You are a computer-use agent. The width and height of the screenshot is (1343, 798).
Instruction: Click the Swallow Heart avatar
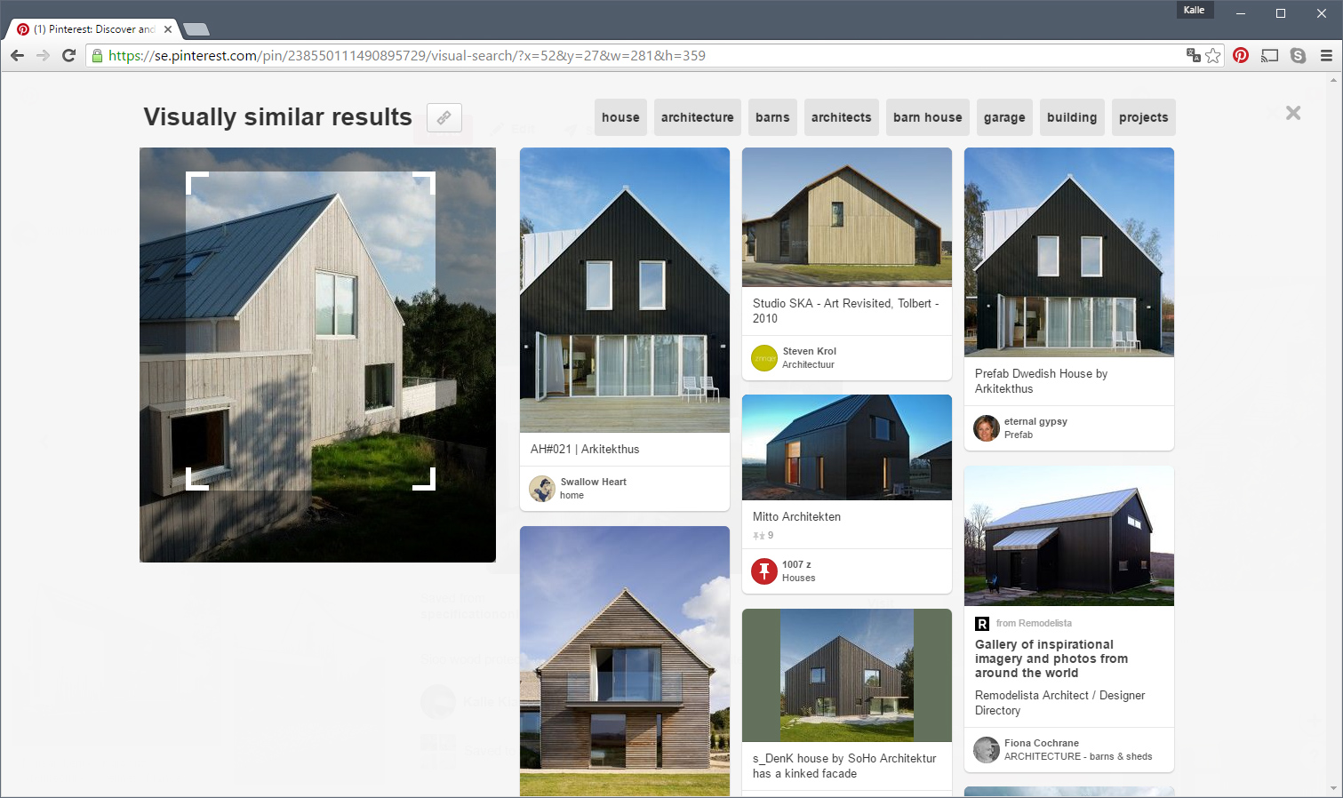pyautogui.click(x=542, y=489)
